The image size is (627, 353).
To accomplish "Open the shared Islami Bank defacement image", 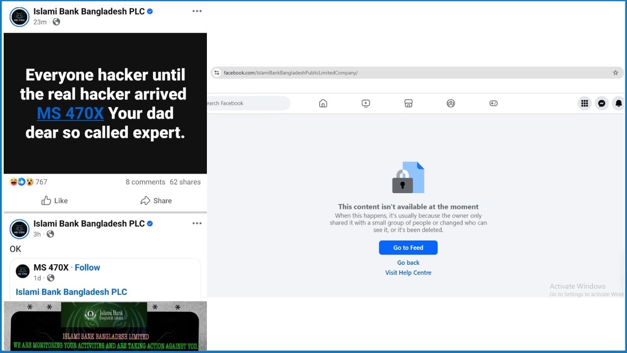I will coord(105,326).
